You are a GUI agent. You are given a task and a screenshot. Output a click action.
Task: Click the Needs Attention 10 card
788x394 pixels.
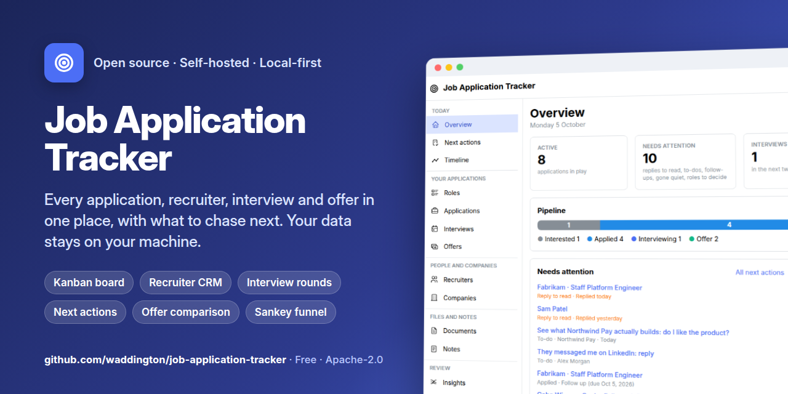click(x=685, y=162)
